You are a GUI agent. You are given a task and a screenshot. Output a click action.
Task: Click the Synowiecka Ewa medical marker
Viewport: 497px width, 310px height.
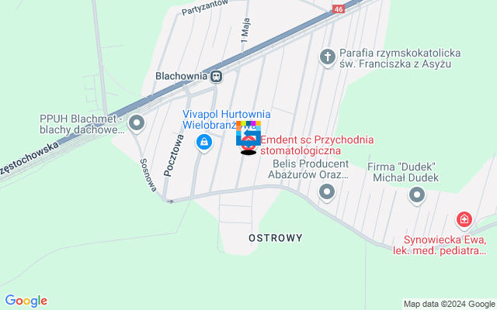464,220
